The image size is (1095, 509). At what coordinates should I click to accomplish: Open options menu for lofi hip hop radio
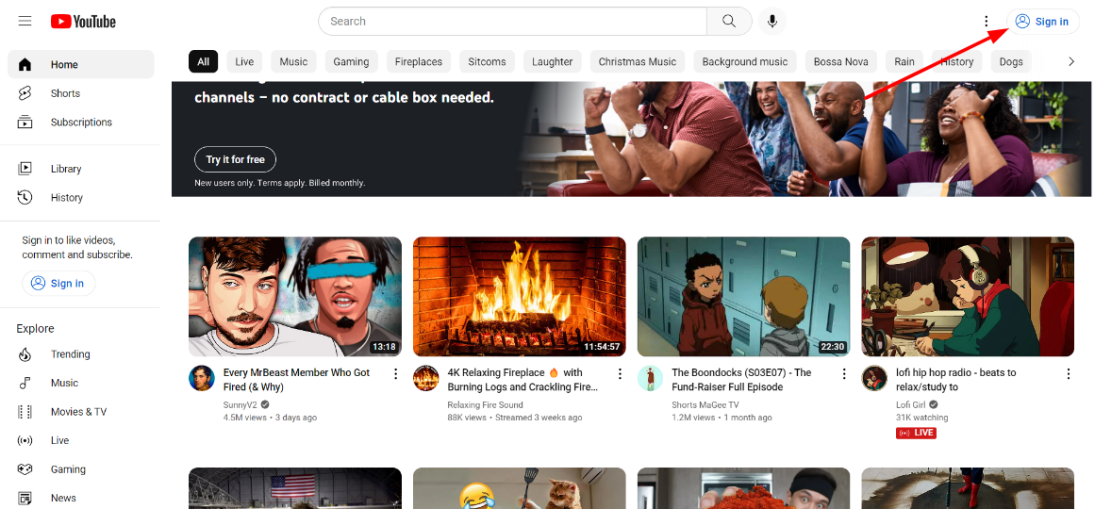tap(1068, 374)
